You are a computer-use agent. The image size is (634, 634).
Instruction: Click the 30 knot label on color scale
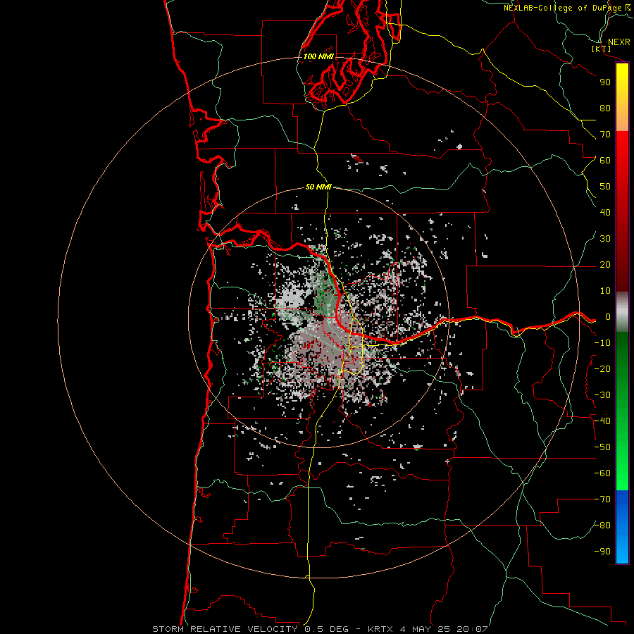click(605, 239)
